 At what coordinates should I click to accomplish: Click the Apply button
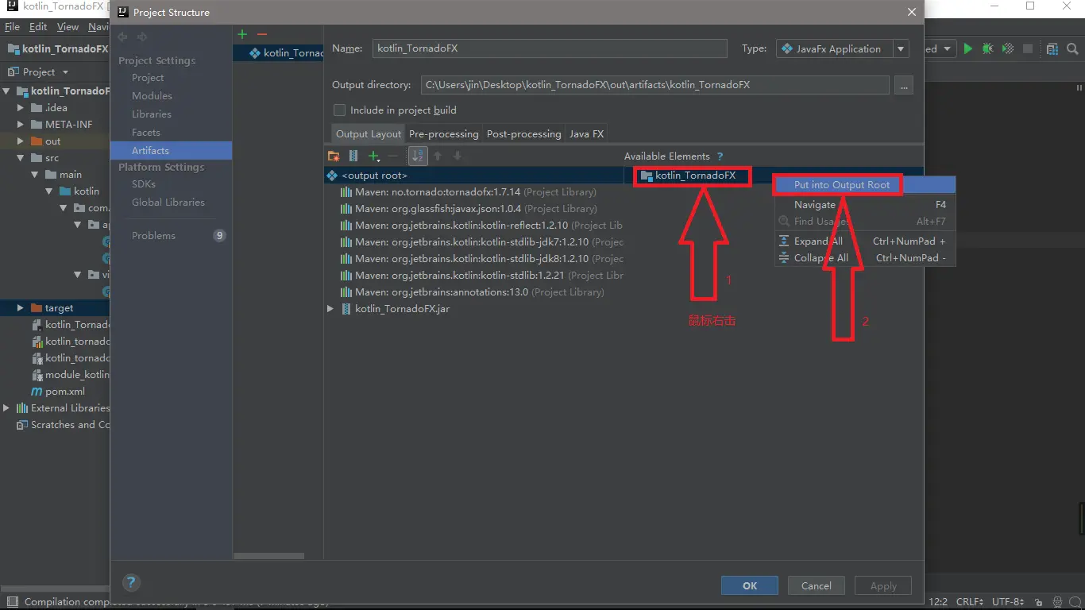click(x=883, y=585)
